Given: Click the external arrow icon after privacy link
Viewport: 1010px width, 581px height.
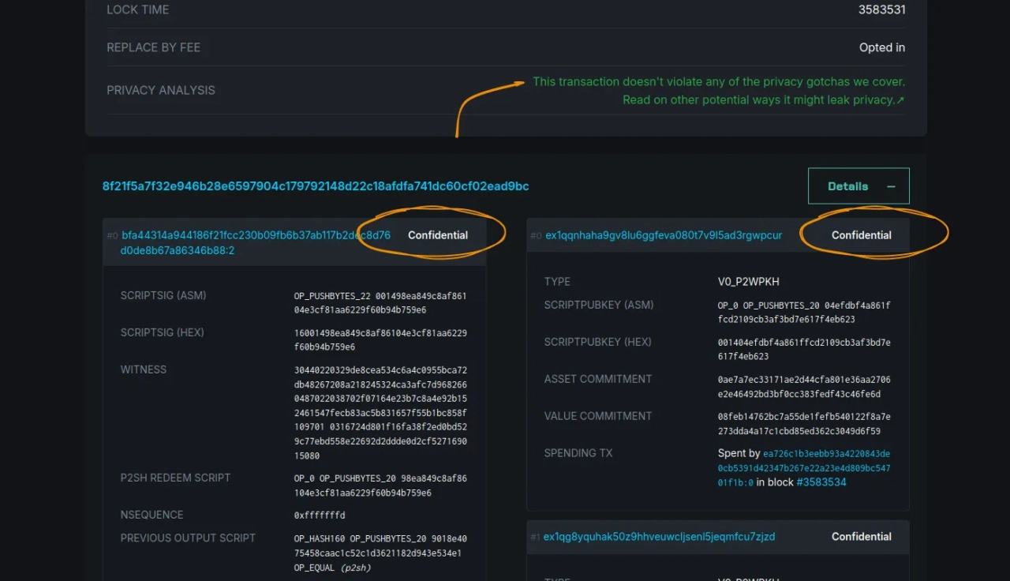Looking at the screenshot, I should 900,100.
